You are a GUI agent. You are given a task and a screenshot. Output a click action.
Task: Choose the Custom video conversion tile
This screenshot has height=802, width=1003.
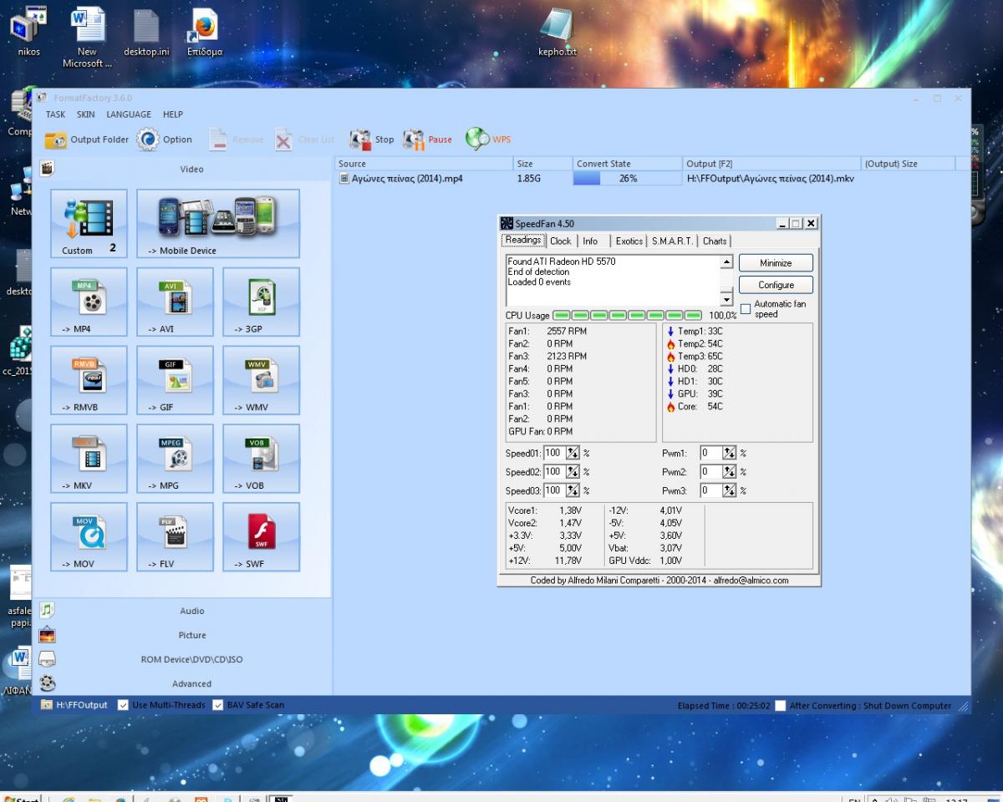89,223
